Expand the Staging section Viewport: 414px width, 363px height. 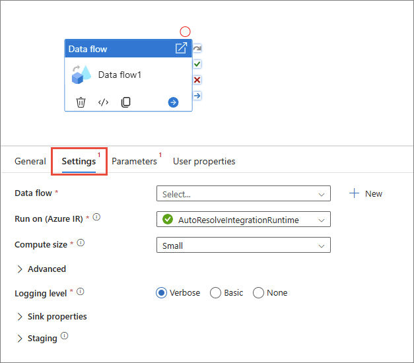[37, 339]
